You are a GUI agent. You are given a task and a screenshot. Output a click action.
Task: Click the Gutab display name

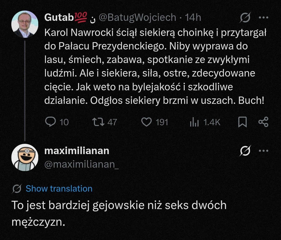tap(61, 18)
